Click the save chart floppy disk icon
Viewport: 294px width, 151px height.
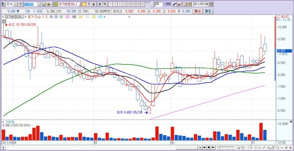[184, 4]
